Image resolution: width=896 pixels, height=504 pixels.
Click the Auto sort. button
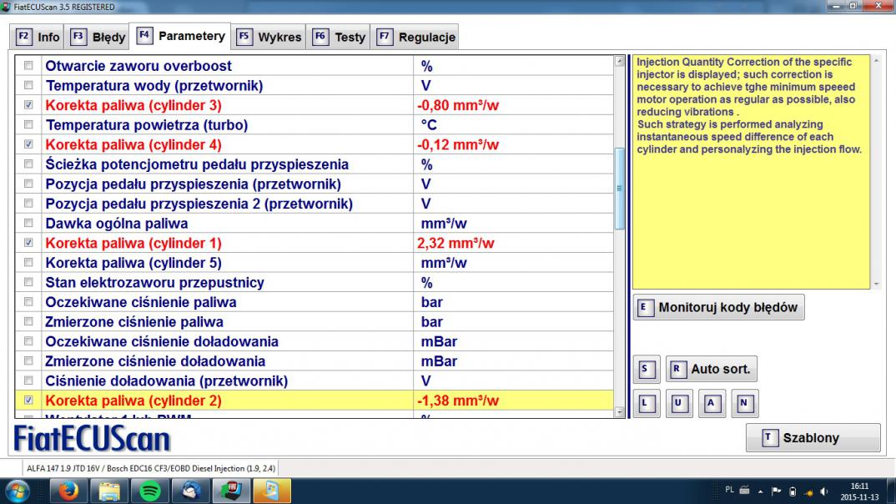coord(711,369)
